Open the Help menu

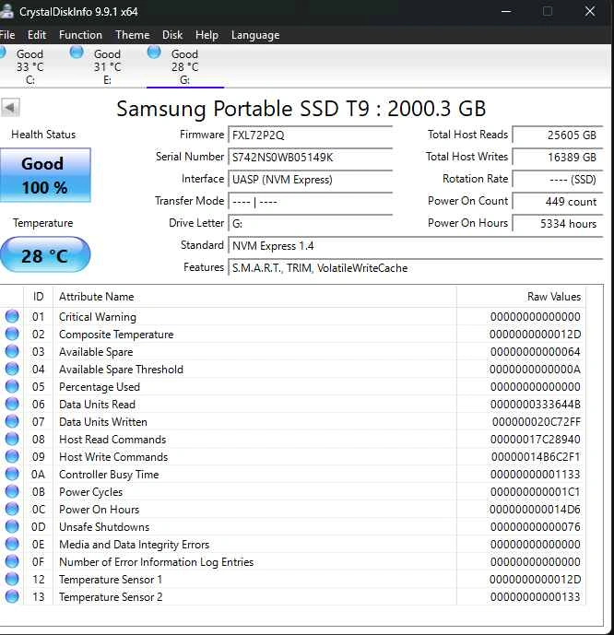coord(207,35)
